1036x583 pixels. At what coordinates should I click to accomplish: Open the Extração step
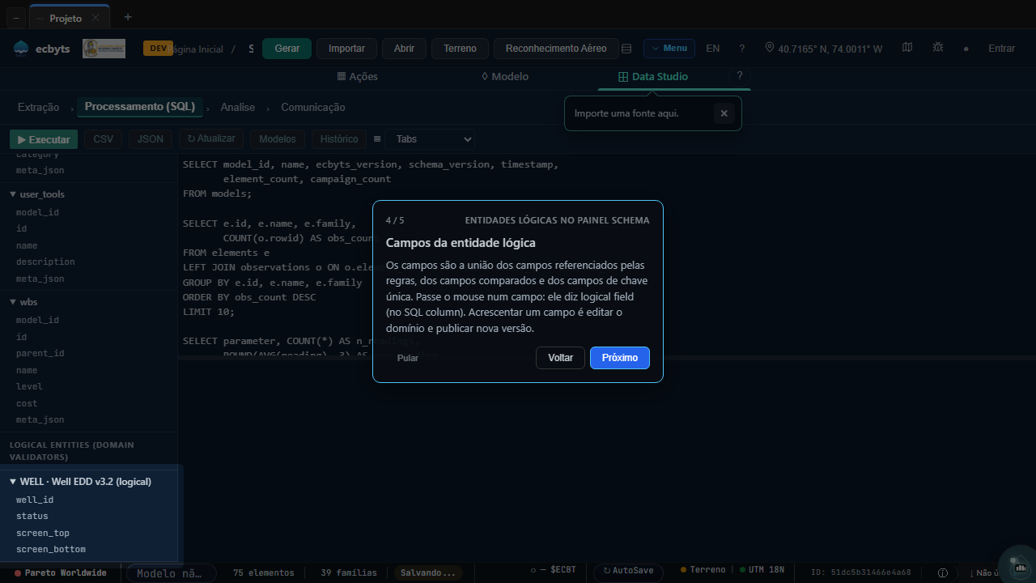point(39,108)
